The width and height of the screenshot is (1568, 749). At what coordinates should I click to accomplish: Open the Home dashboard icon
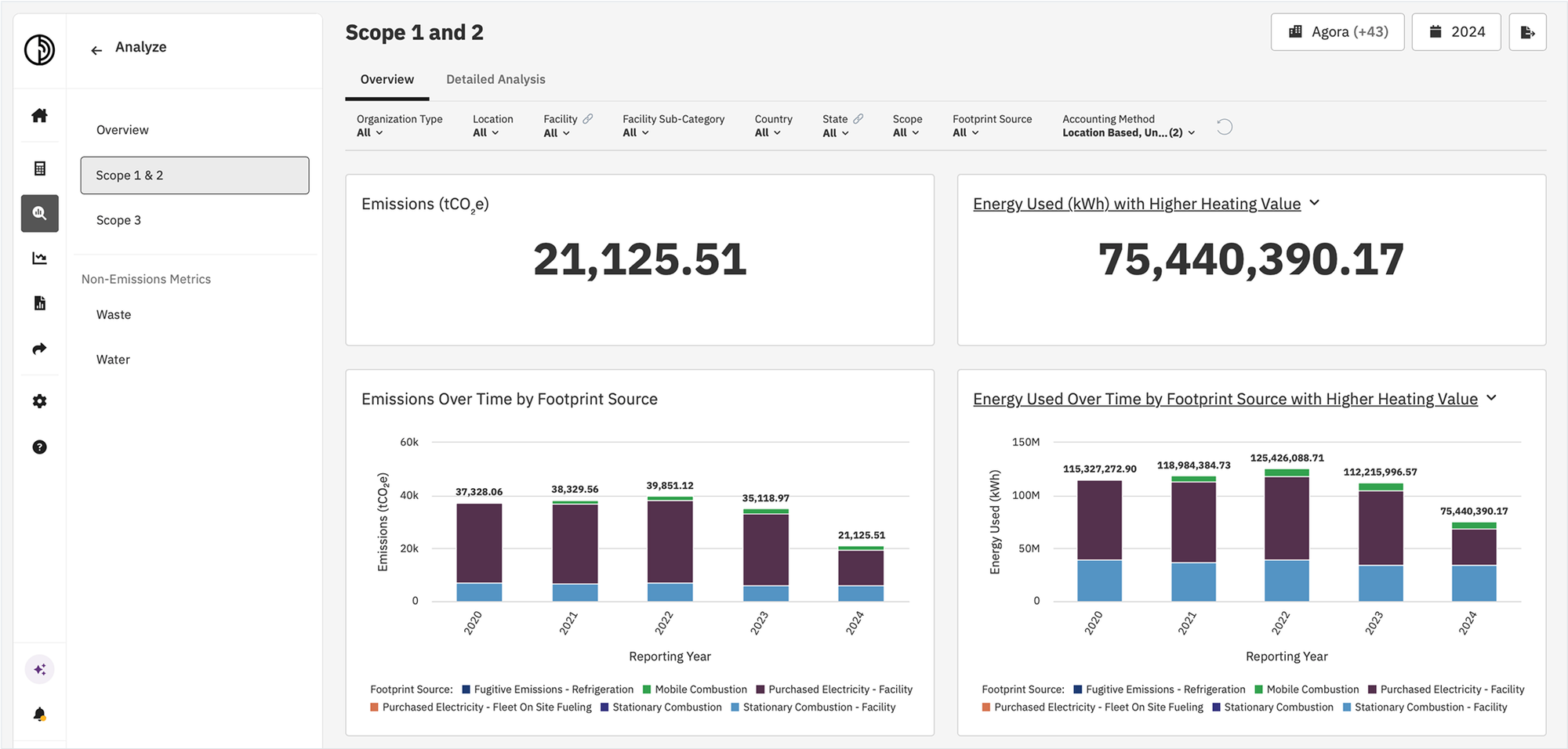39,115
